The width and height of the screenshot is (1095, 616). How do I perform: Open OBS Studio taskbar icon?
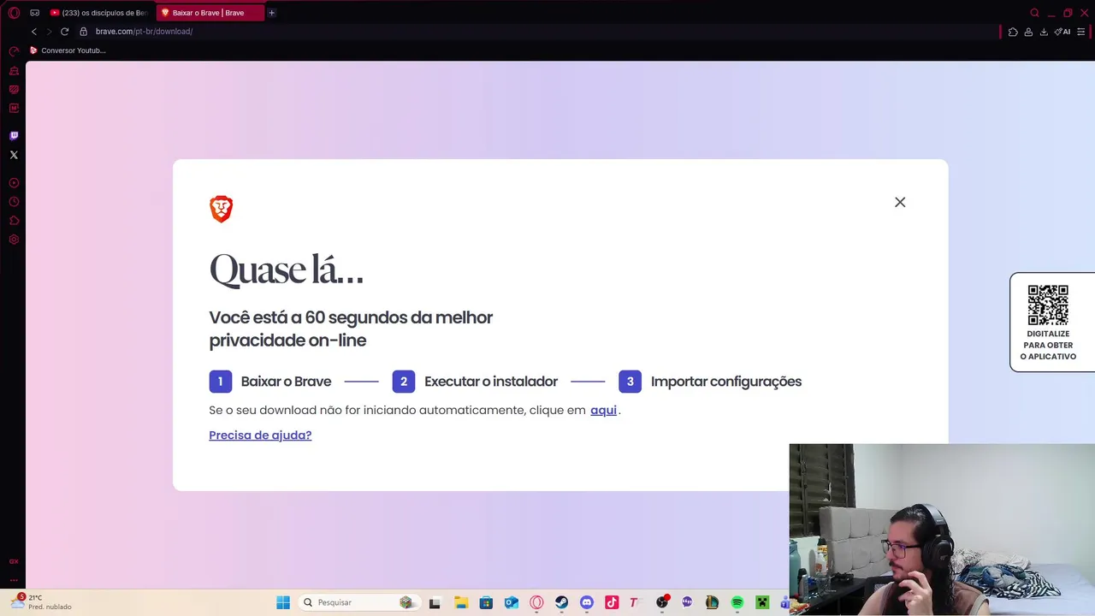(662, 602)
